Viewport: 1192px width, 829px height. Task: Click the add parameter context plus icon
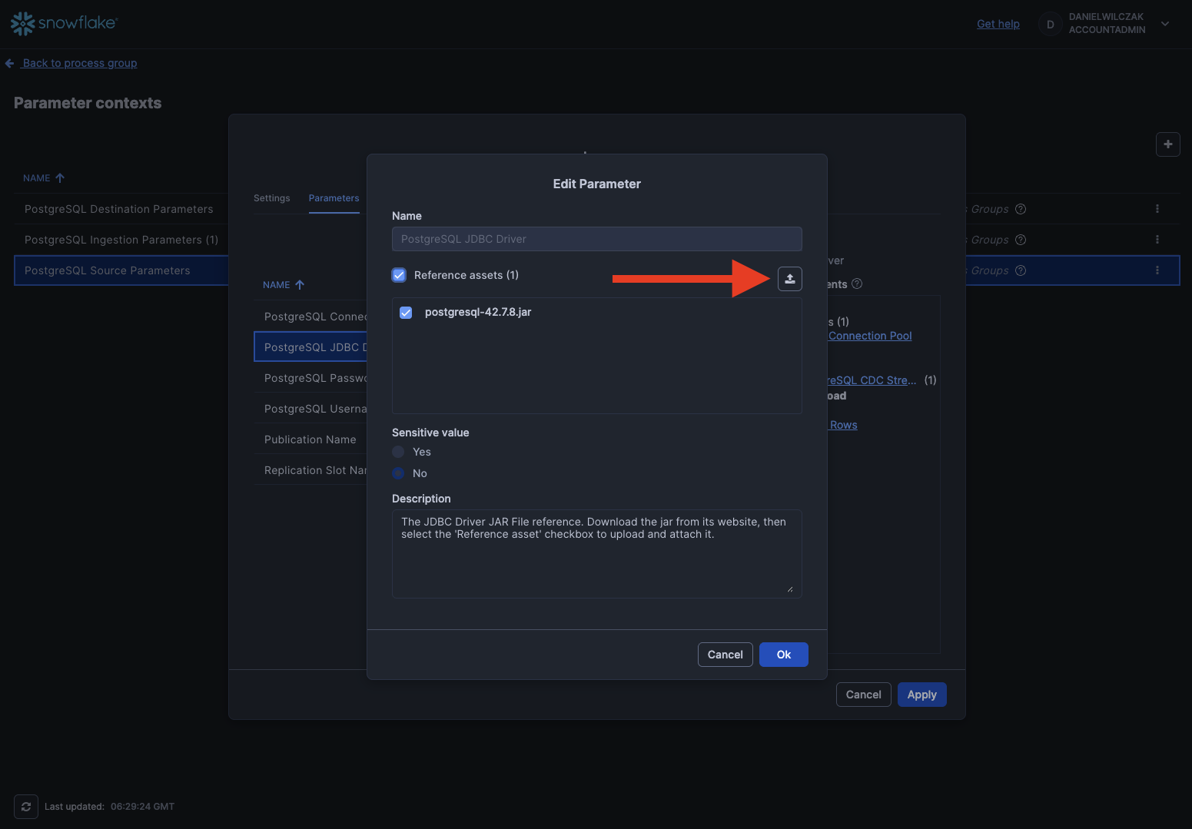[x=1167, y=144]
